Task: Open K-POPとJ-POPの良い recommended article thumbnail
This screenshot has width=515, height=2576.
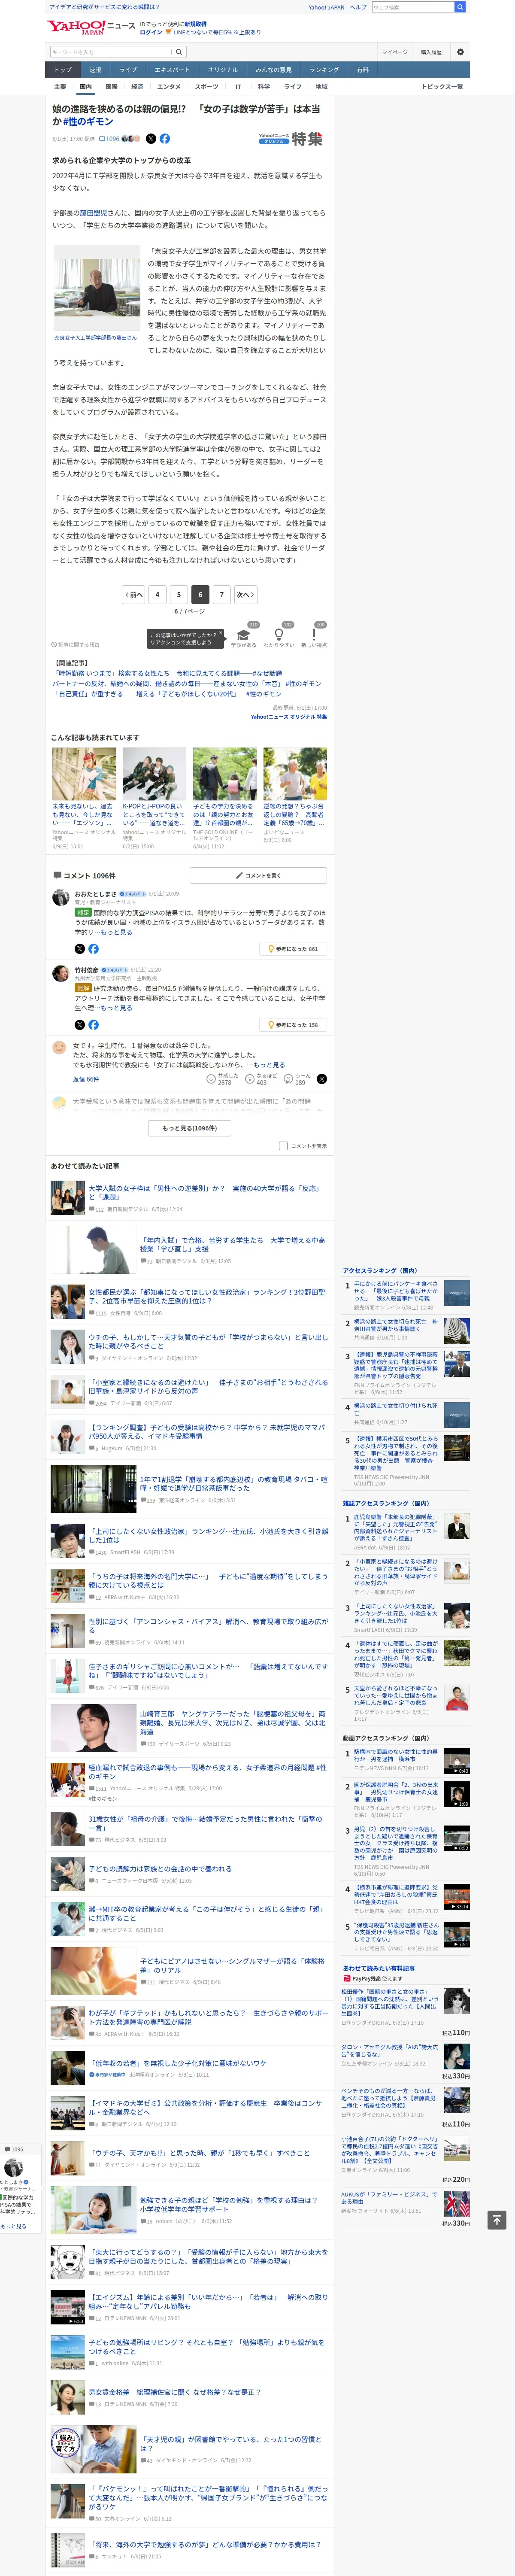Action: tap(154, 774)
